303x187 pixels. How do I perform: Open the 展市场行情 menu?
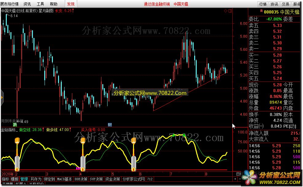[x=10, y=4]
